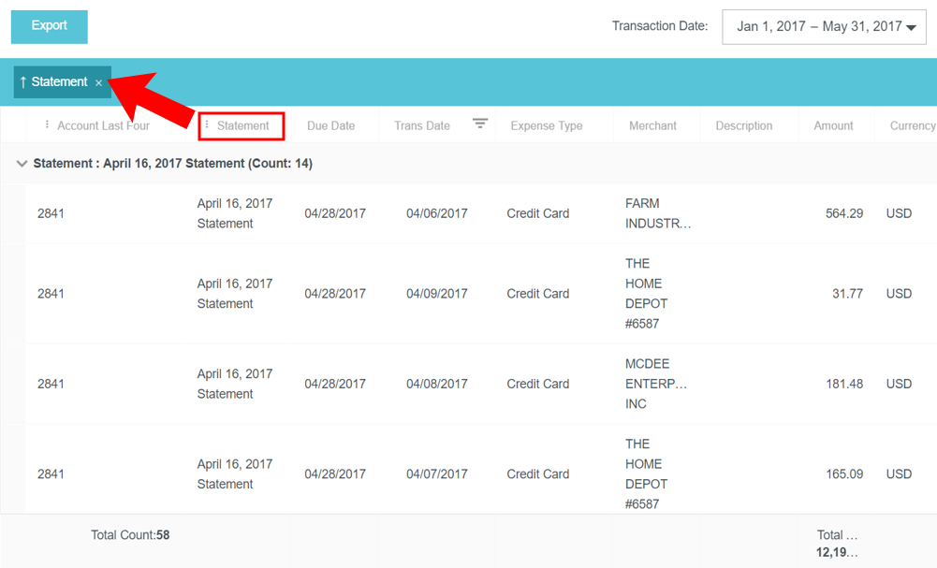Click the Description column header
The image size is (937, 568).
click(x=743, y=126)
